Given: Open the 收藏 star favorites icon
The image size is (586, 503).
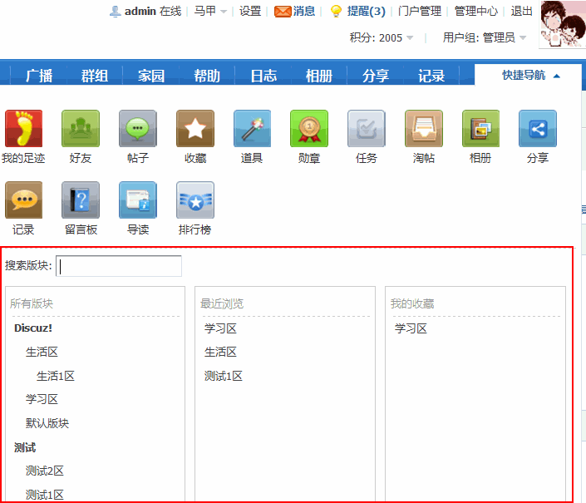Looking at the screenshot, I should tap(195, 129).
